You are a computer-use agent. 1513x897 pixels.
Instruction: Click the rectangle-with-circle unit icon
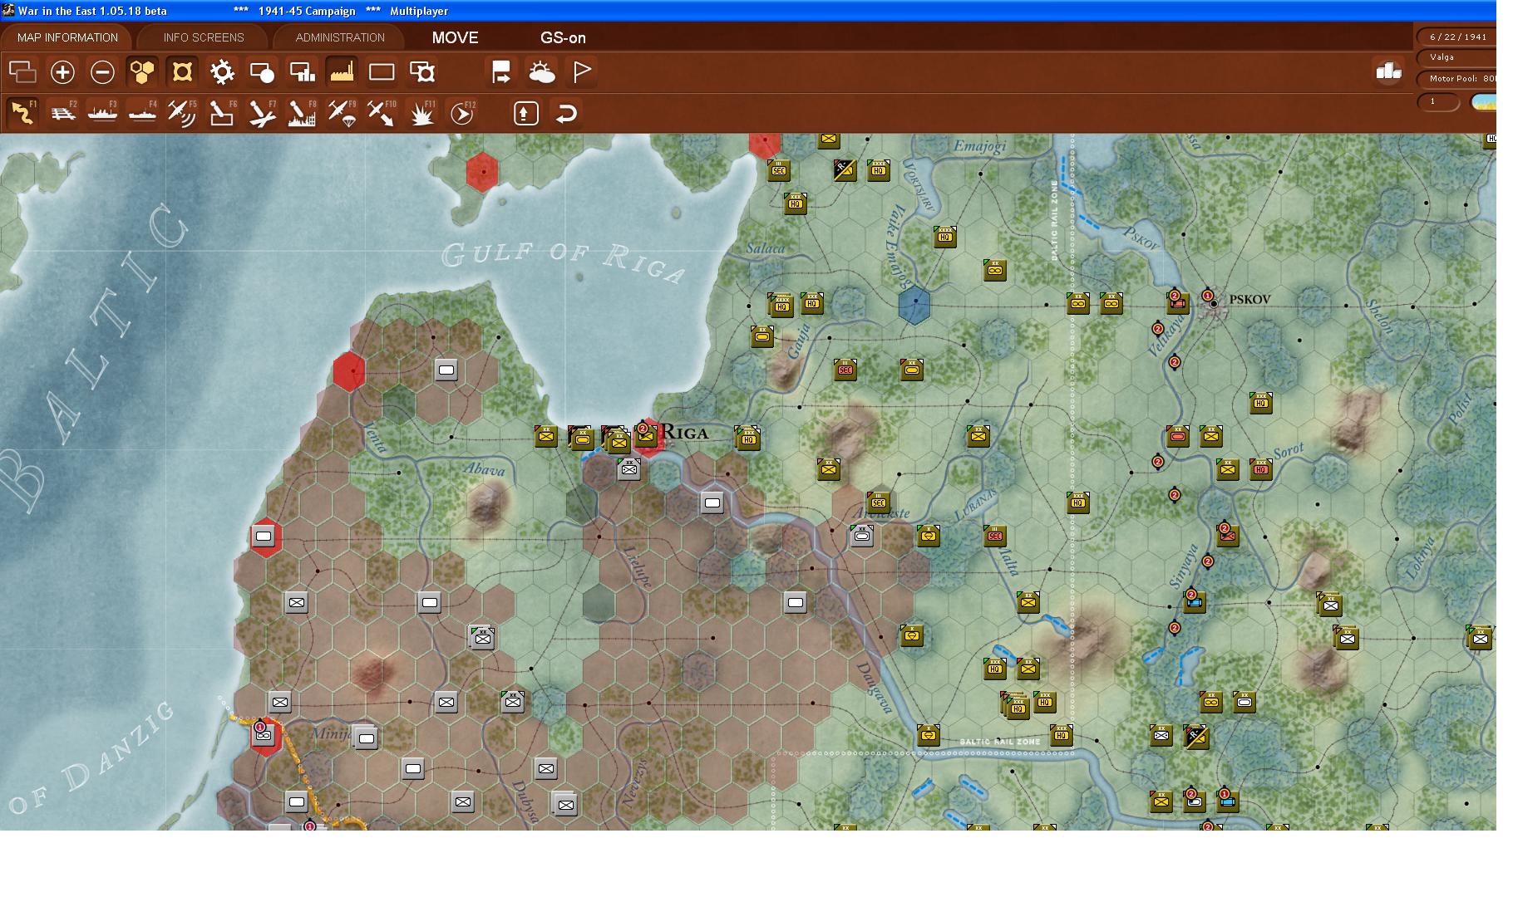tap(262, 72)
